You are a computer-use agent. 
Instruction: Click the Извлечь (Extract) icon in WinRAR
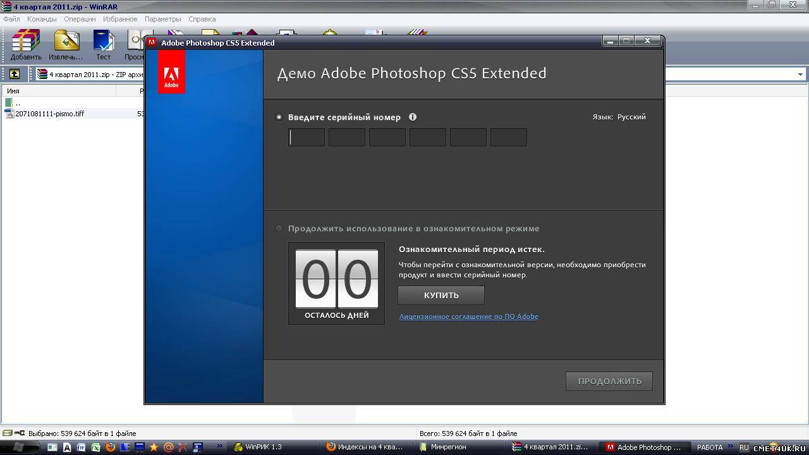pos(66,42)
